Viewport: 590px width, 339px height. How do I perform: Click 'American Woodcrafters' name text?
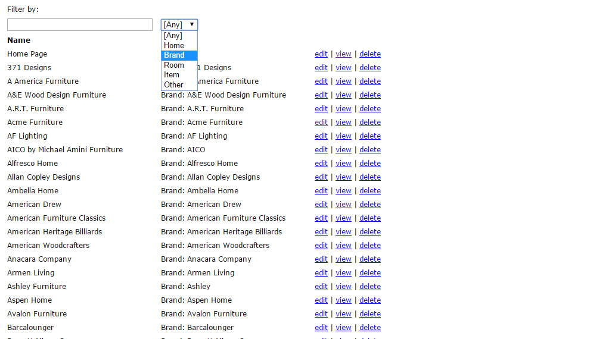tap(48, 246)
